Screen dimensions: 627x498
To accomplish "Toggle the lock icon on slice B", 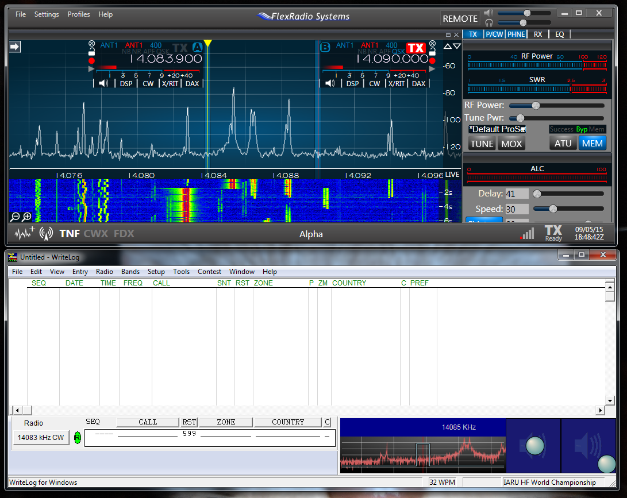I will 432,52.
